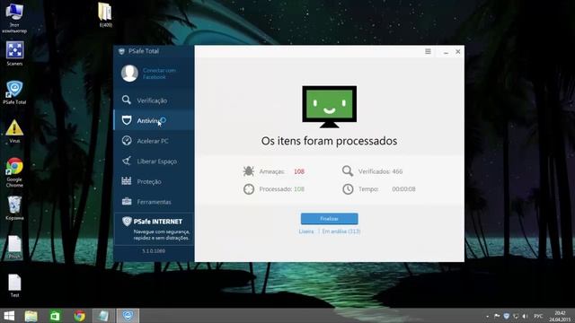Close the PSafe Total window
This screenshot has width=575, height=323.
coord(458,52)
